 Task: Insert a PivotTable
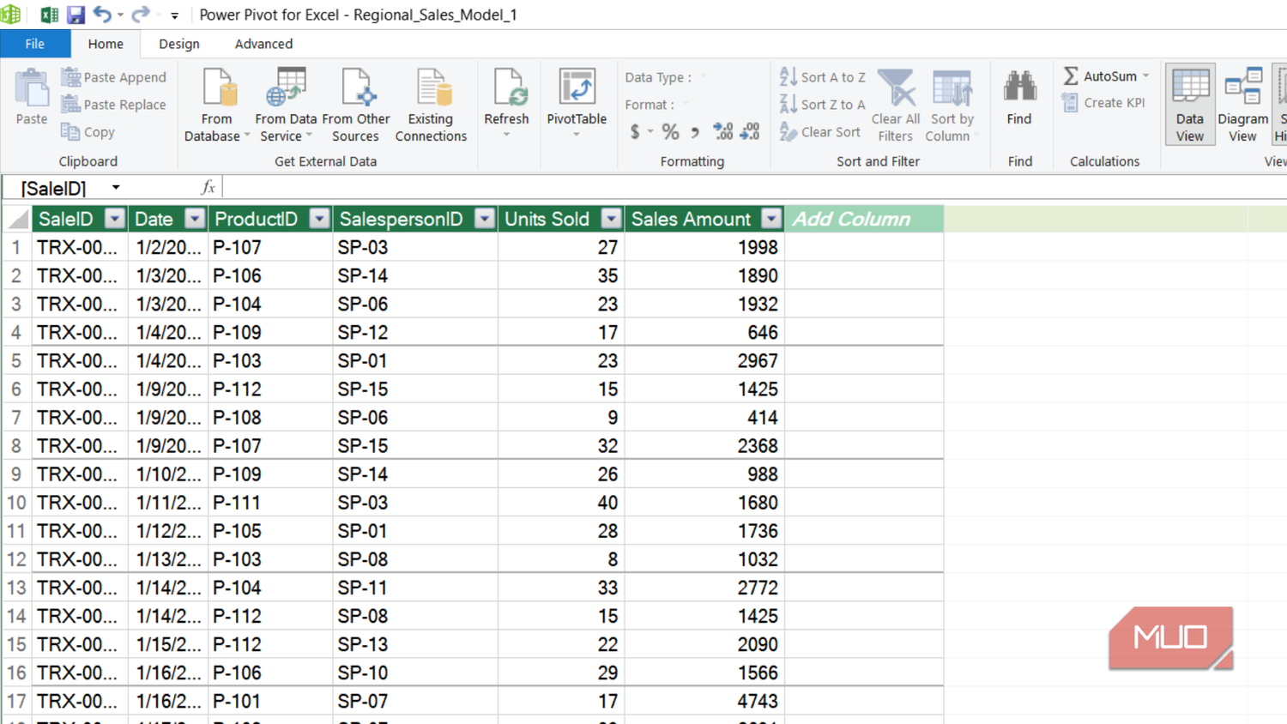click(x=577, y=101)
